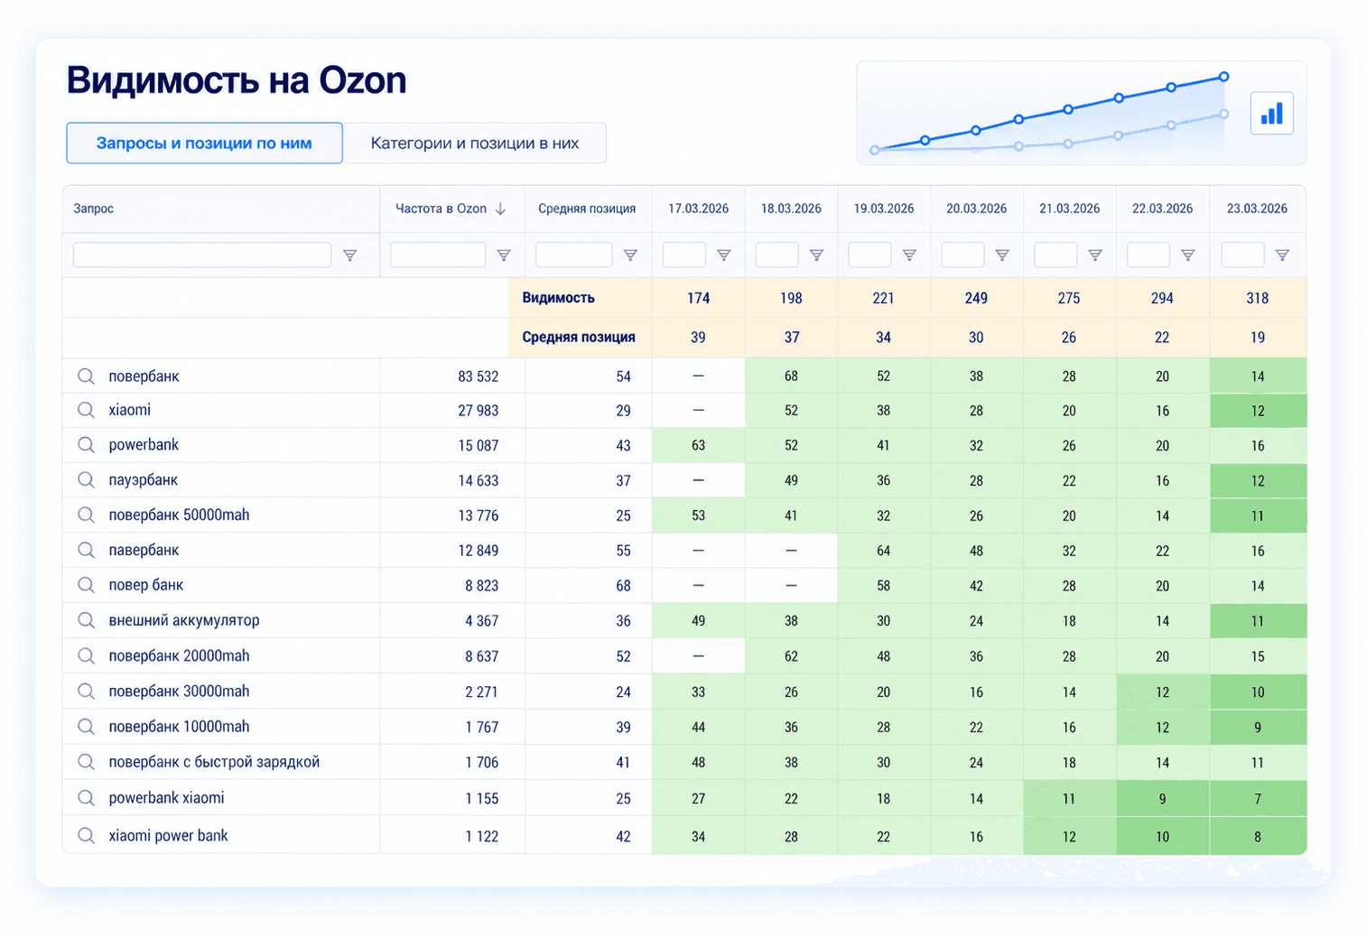Image resolution: width=1366 pixels, height=938 pixels.
Task: Select the Запросы и позиции по ним tab
Action: (204, 143)
